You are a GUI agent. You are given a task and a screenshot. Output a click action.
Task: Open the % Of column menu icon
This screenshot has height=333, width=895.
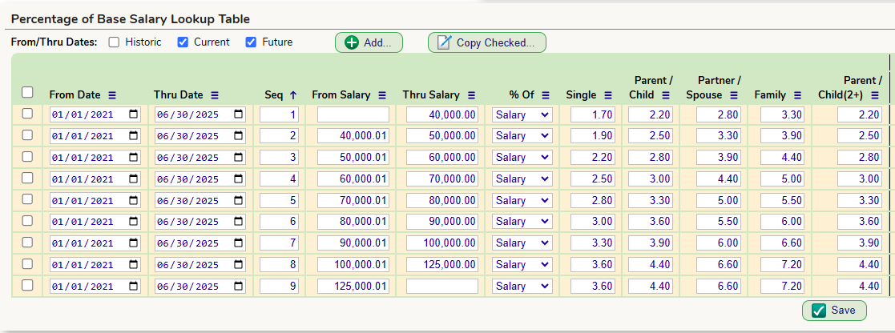coord(546,95)
